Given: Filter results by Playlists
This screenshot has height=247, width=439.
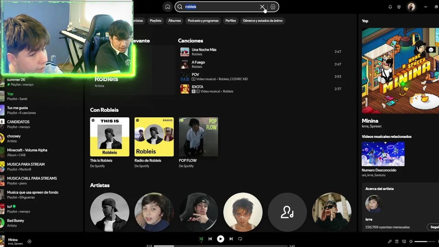Looking at the screenshot, I should [155, 21].
